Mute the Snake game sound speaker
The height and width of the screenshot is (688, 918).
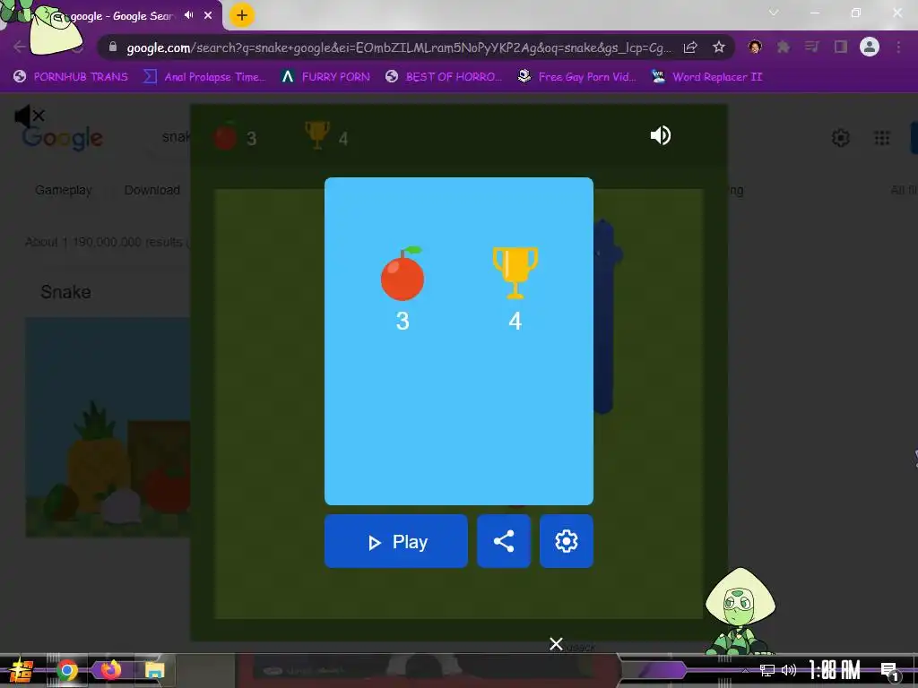pyautogui.click(x=661, y=136)
